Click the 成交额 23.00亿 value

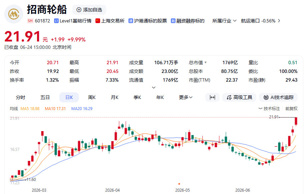tap(170, 71)
